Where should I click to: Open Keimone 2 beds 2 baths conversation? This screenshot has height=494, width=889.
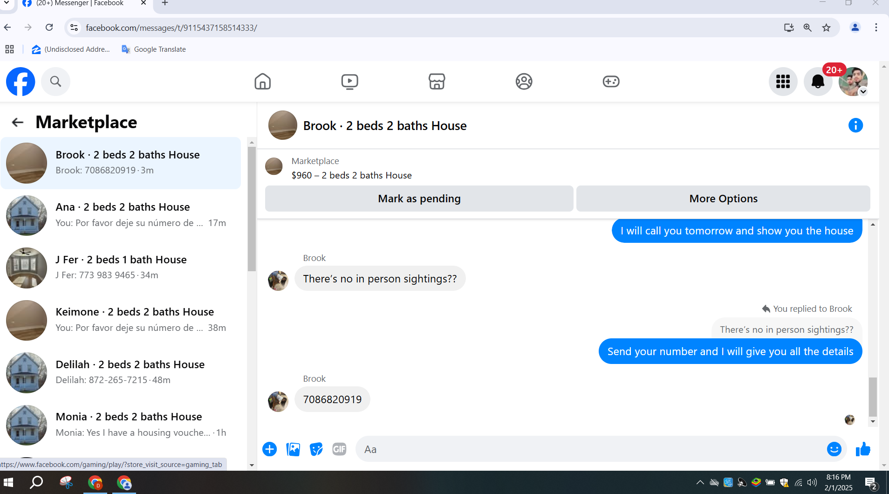[x=121, y=320]
